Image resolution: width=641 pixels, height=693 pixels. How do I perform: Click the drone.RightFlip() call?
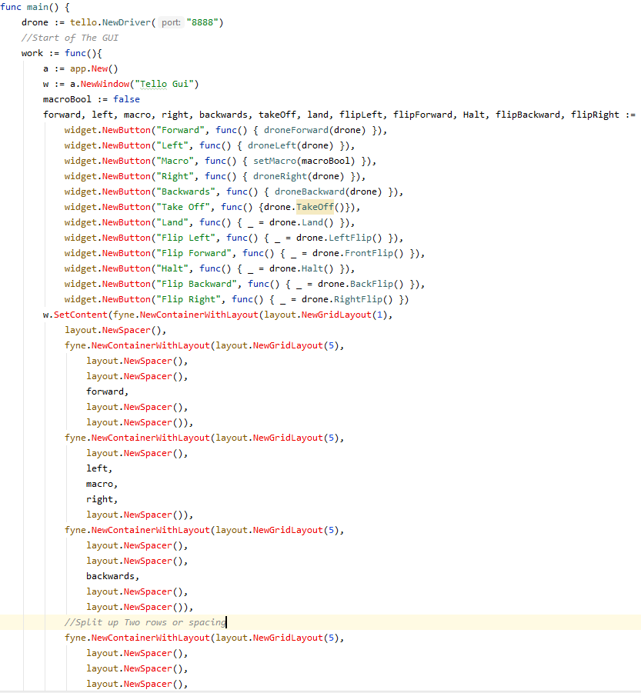pyautogui.click(x=347, y=300)
